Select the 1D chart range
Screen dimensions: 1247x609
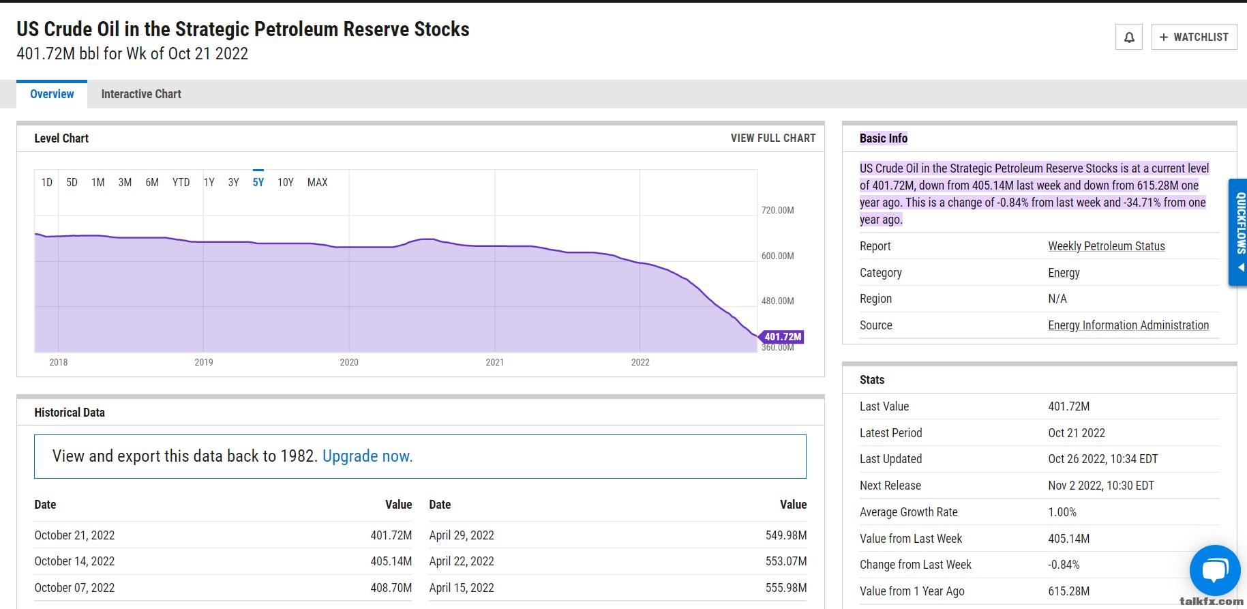click(46, 182)
